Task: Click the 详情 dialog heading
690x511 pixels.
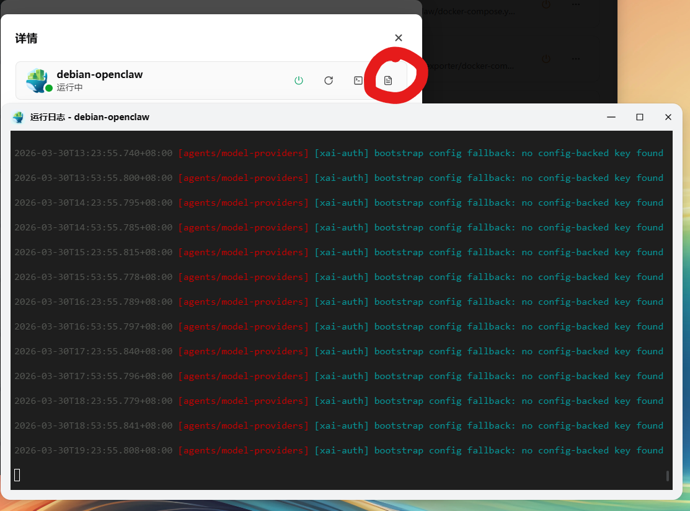Action: tap(26, 38)
